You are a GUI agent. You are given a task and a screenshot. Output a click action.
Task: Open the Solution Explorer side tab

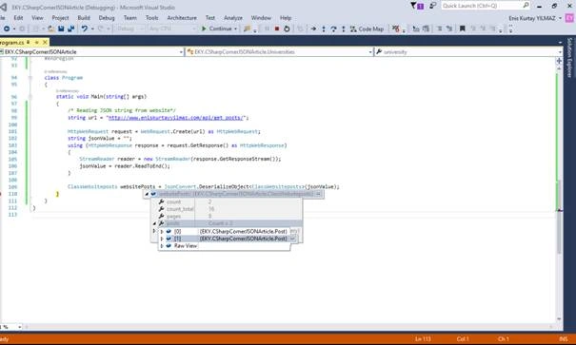[x=569, y=58]
